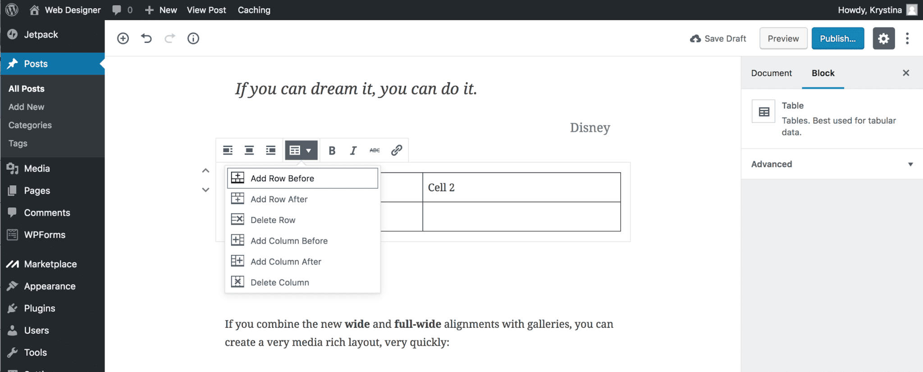Click the empty cell below Cell 2

point(521,217)
